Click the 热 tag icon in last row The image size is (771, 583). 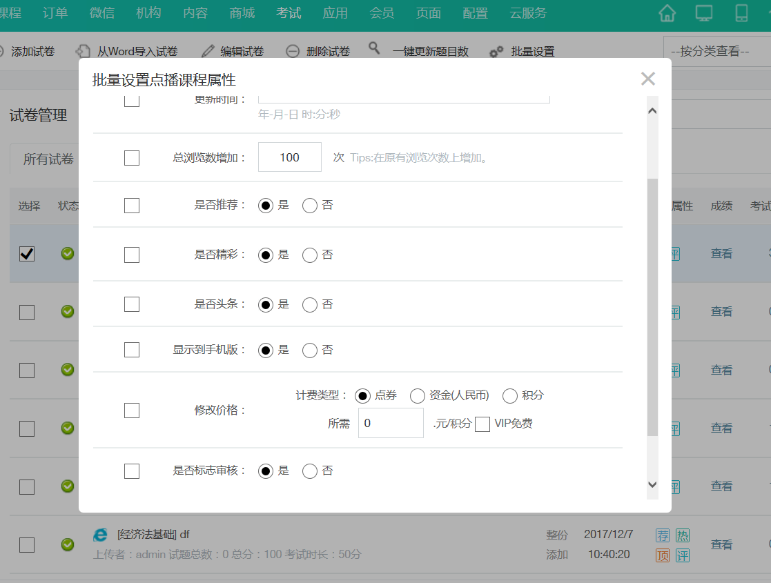click(683, 535)
